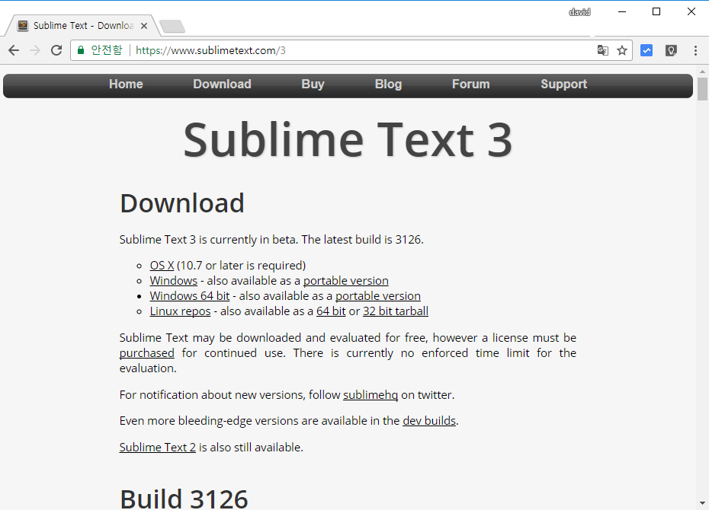Viewport: 709px width, 510px height.
Task: Click the 32 bit tarball link
Action: [x=396, y=311]
